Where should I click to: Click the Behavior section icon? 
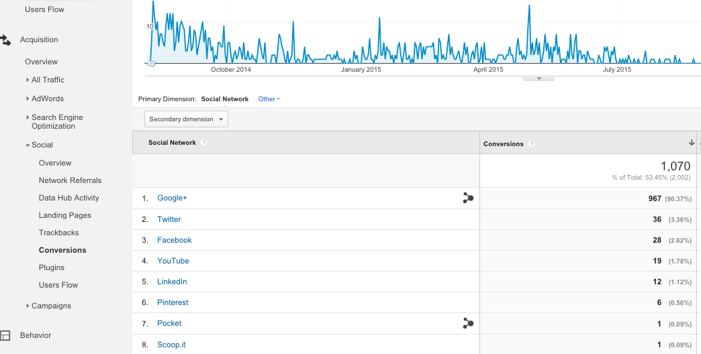[x=5, y=336]
